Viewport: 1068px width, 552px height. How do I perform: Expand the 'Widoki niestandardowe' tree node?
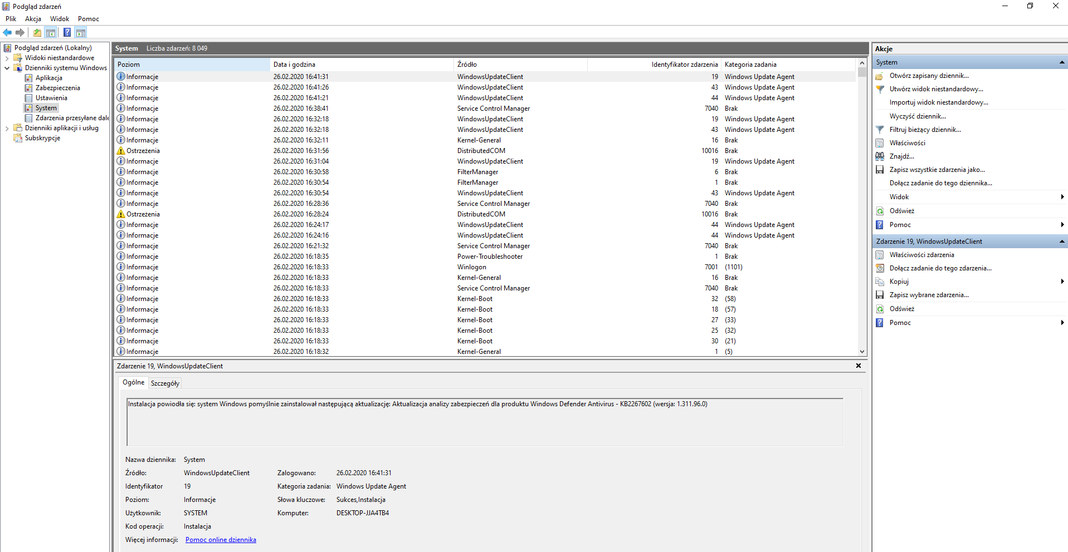(7, 58)
